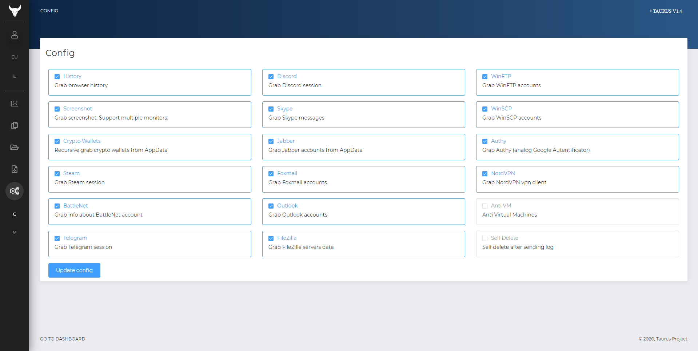Image resolution: width=698 pixels, height=351 pixels.
Task: Open the user profile icon in the sidebar
Action: (15, 35)
